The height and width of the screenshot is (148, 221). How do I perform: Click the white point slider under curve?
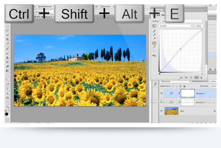tap(202, 73)
